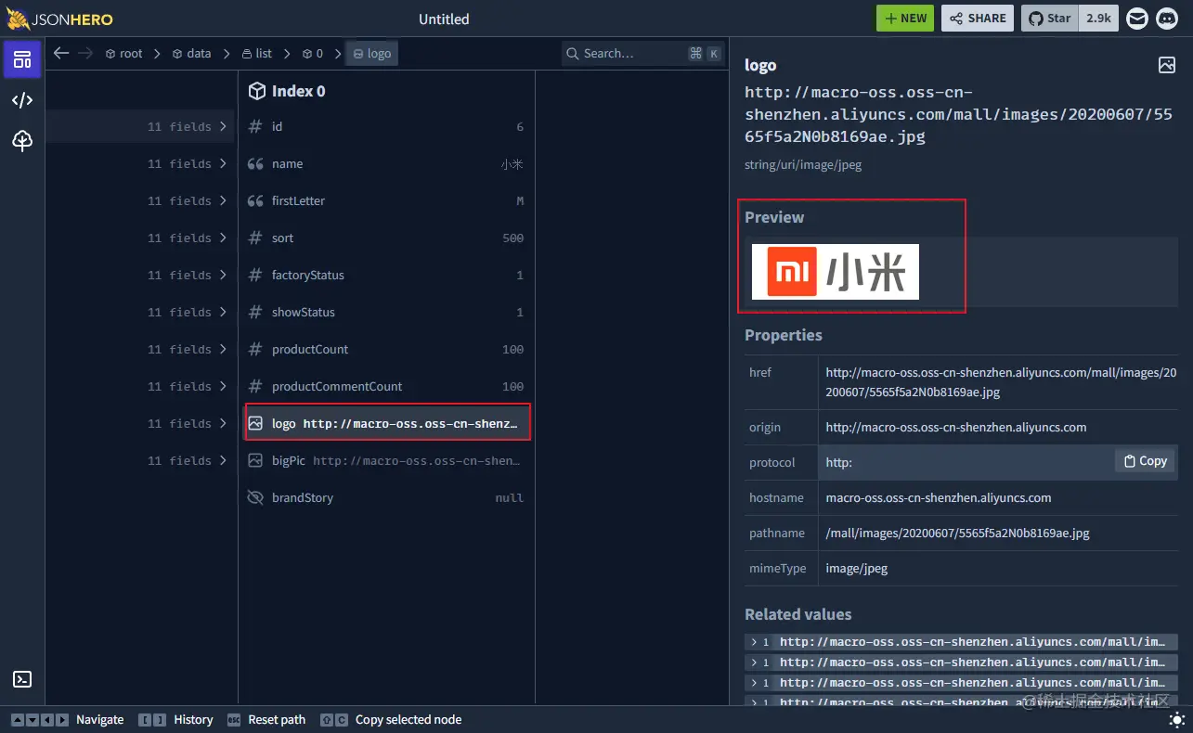Focus the Search input field
1193x733 pixels.
[642, 54]
